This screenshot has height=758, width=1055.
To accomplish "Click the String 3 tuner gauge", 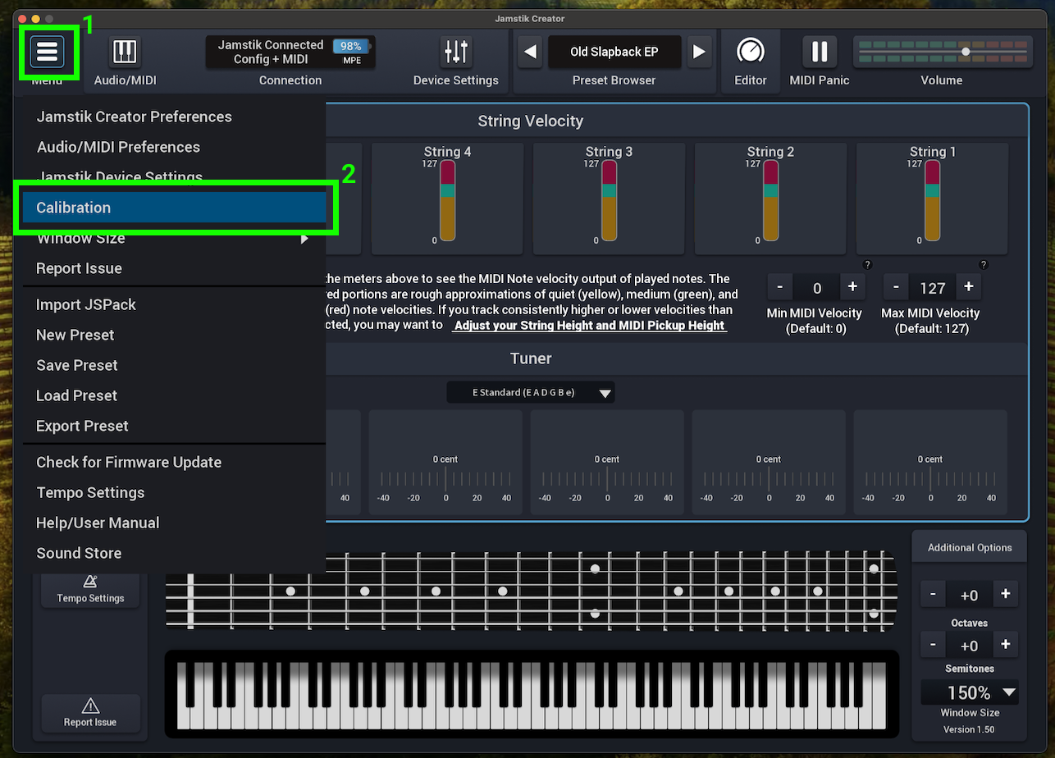I will (x=607, y=463).
